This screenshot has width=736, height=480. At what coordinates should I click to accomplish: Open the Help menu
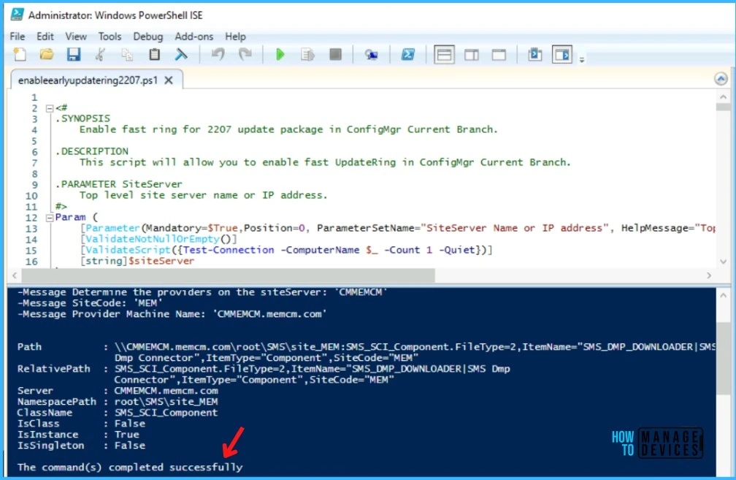[x=235, y=37]
